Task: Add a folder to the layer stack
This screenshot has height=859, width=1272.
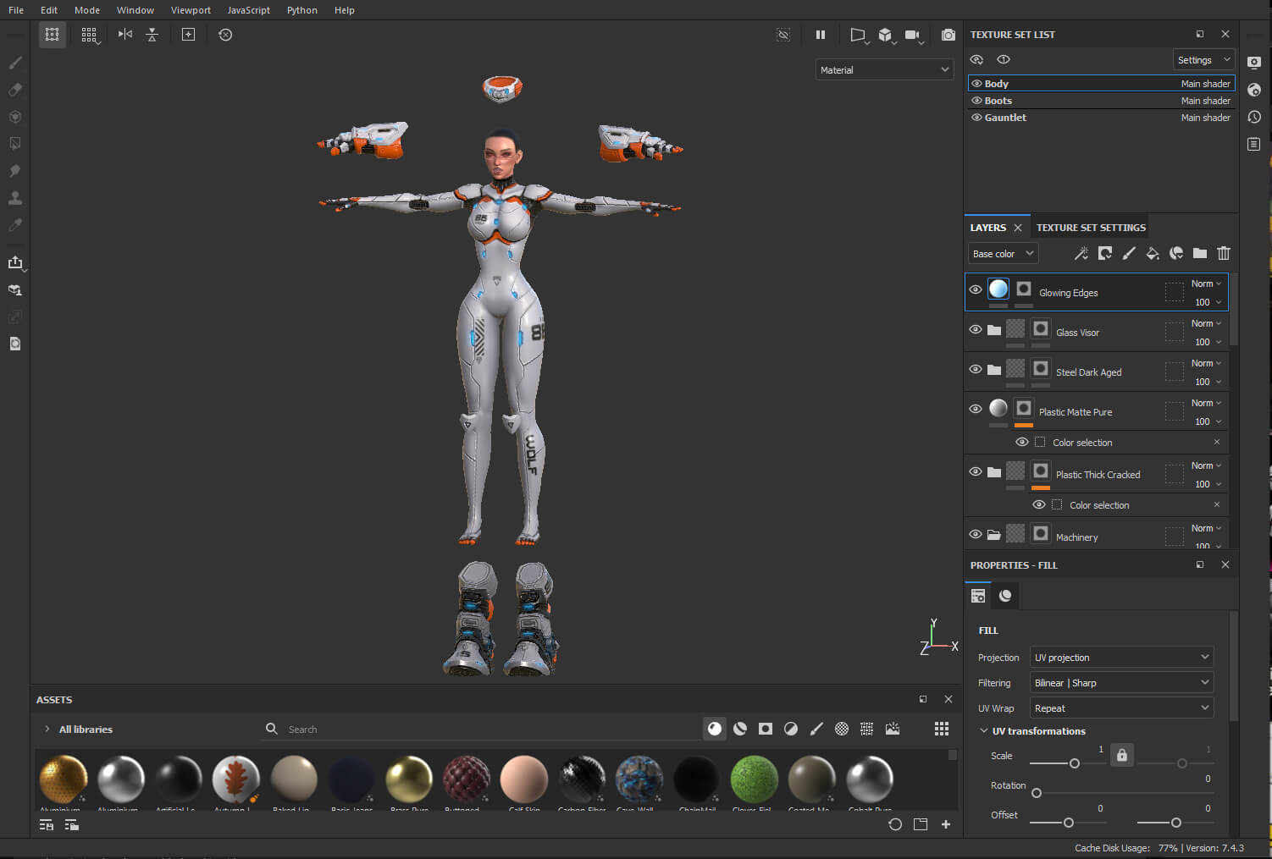Action: 1200,253
